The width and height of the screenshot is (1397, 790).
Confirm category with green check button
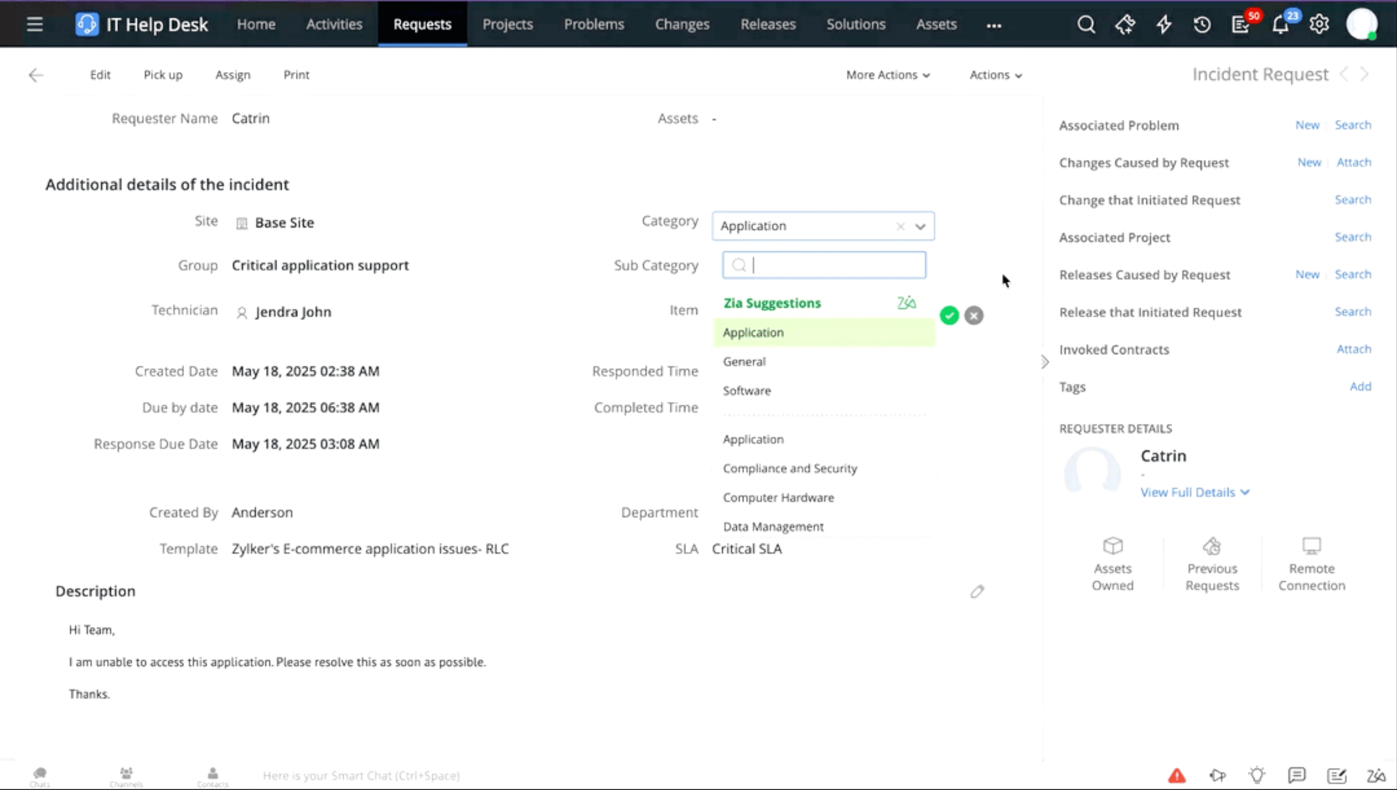tap(949, 315)
